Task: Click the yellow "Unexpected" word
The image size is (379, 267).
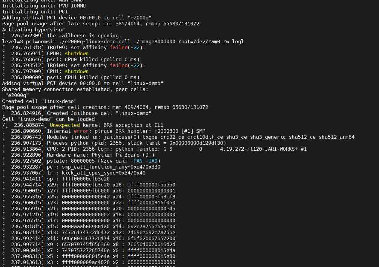Action: (65, 125)
